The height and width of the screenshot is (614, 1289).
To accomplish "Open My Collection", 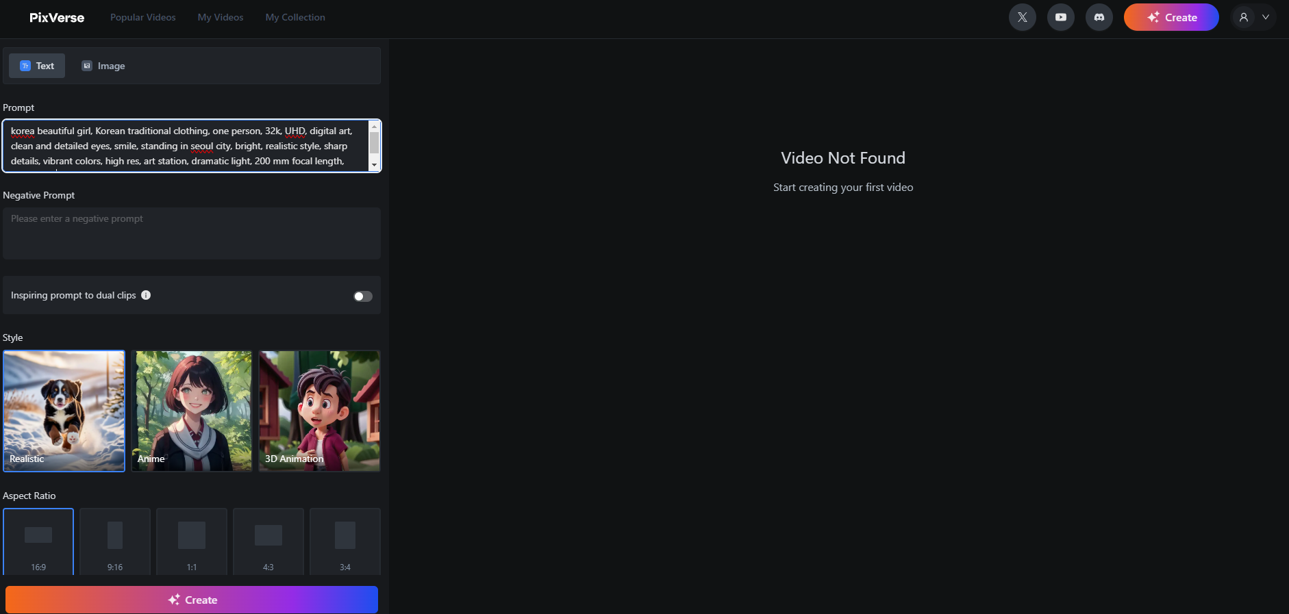I will (x=295, y=17).
